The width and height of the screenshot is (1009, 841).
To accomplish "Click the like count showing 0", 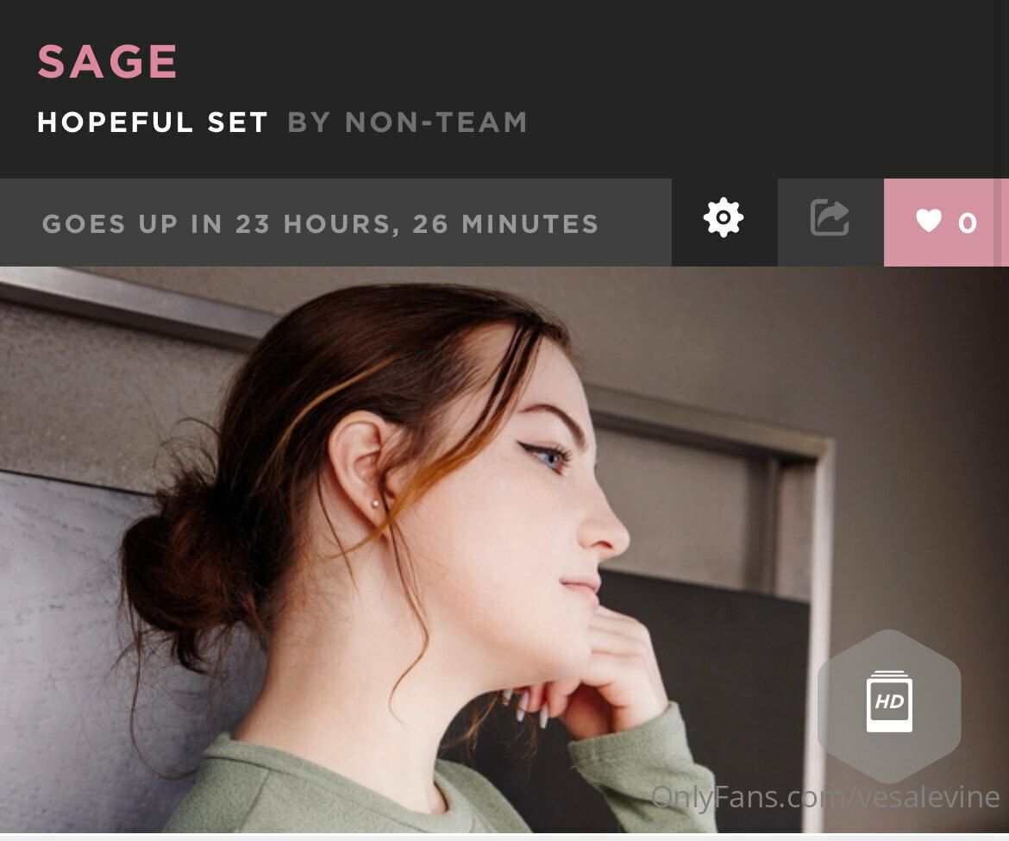I will 967,223.
